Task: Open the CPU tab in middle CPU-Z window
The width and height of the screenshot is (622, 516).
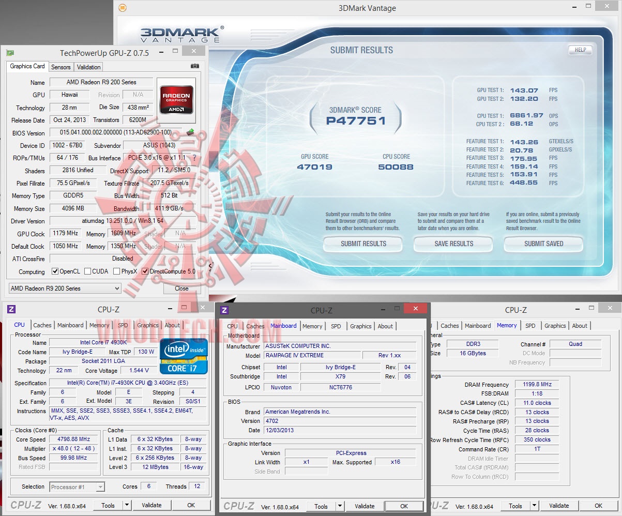Action: pos(233,326)
